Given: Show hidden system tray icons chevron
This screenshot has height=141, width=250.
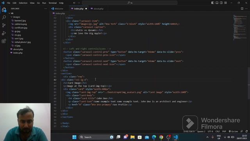Looking at the screenshot, I should [207, 137].
